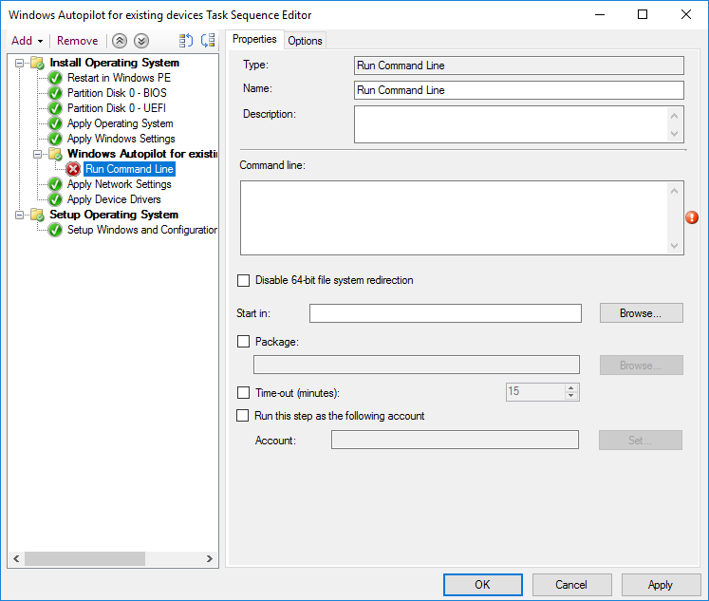Select the Setup Operating System group label
This screenshot has width=709, height=601.
click(x=114, y=215)
